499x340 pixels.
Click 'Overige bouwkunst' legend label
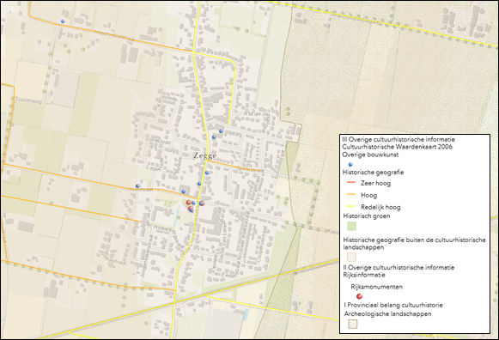click(370, 155)
